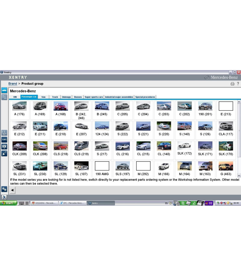Click the vehicle-on-lift sidebar icon
Screen dimensions: 241x276
[4, 146]
